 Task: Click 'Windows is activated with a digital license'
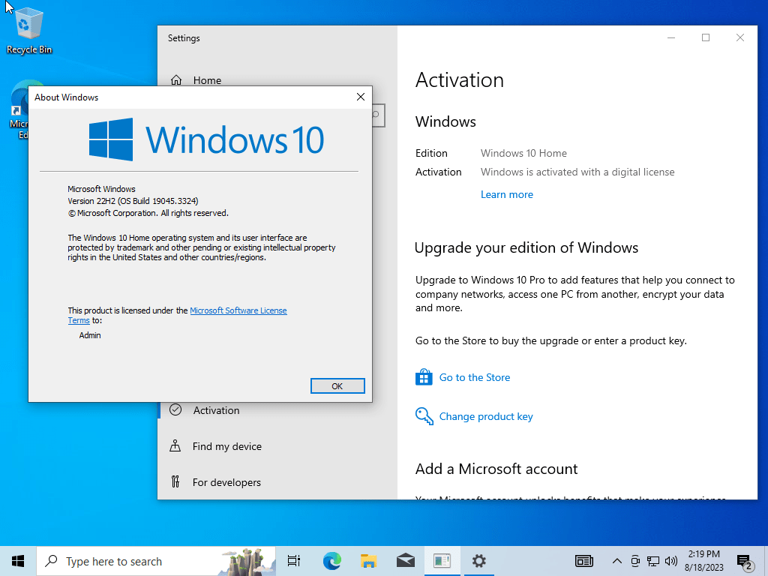click(x=577, y=172)
